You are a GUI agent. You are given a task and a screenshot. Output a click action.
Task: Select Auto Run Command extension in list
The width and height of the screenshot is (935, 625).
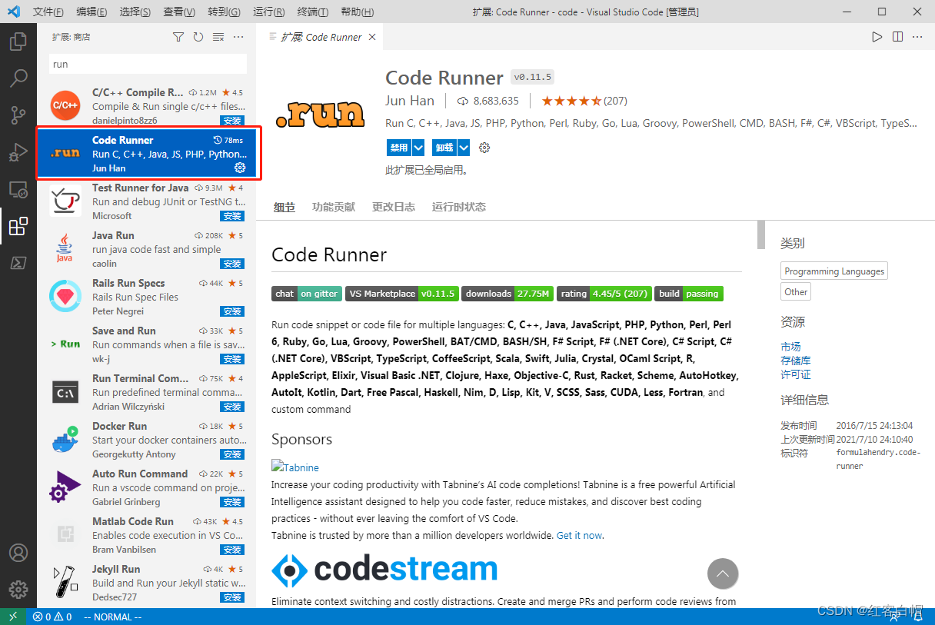pos(146,487)
